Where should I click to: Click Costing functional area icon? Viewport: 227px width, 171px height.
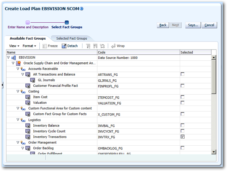23,92
